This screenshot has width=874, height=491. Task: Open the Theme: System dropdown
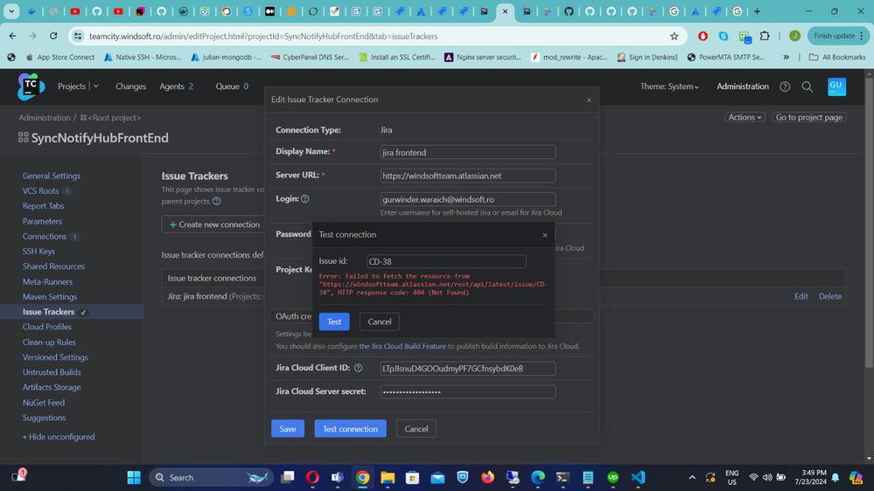669,86
